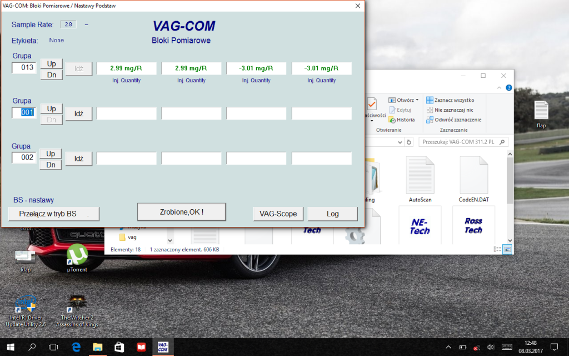
Task: Click Up button for group 001
Action: [51, 108]
